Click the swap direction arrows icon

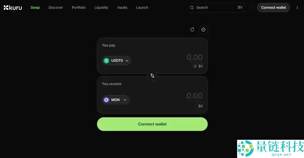click(x=152, y=76)
